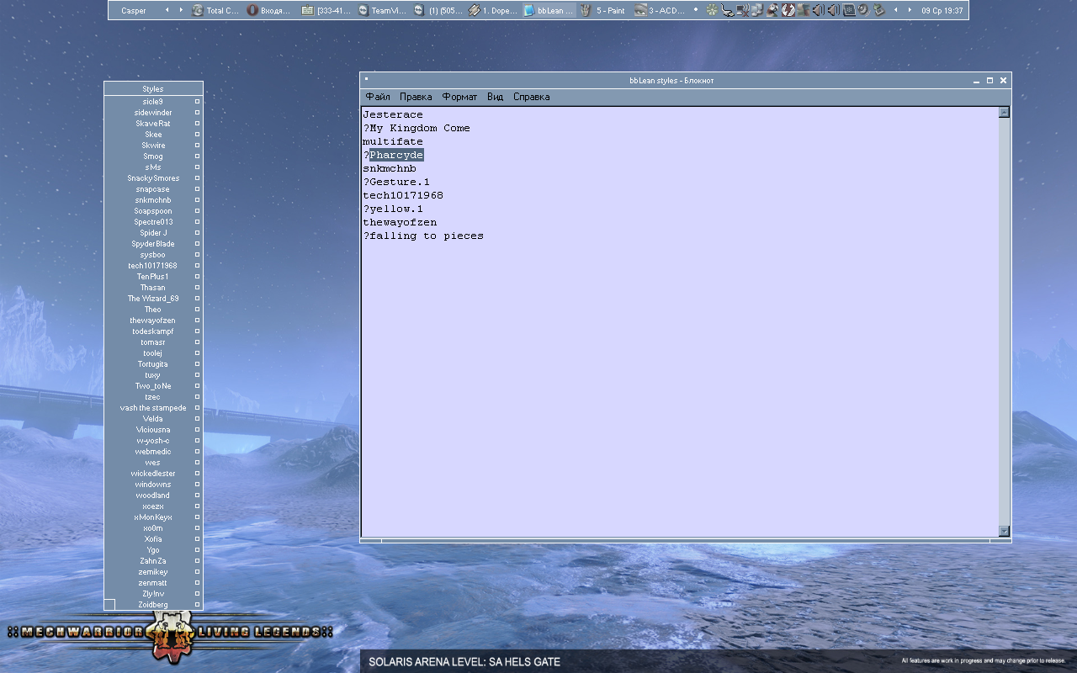1077x673 pixels.
Task: Switch to the '(1) (505...' taskbar item
Action: [437, 11]
